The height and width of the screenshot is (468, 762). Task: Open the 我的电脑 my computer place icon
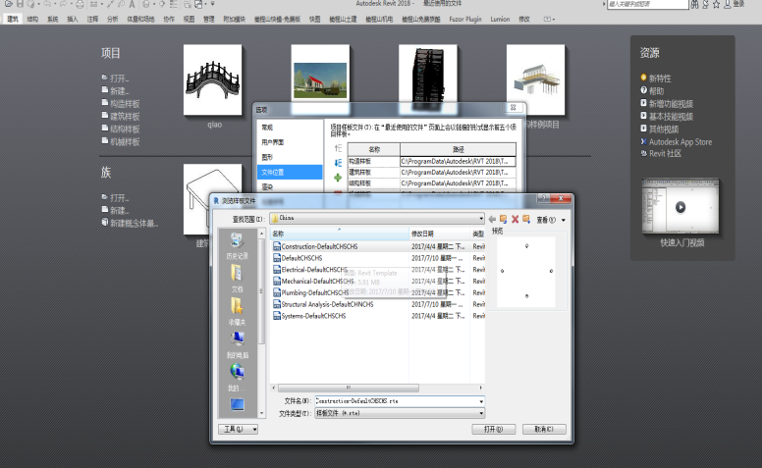coord(238,345)
